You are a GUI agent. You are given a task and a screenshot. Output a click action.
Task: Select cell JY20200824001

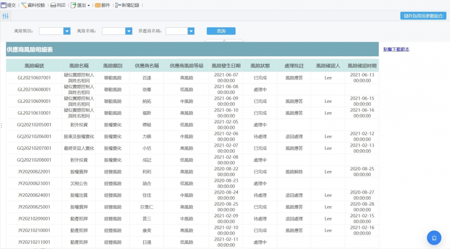[34, 195]
